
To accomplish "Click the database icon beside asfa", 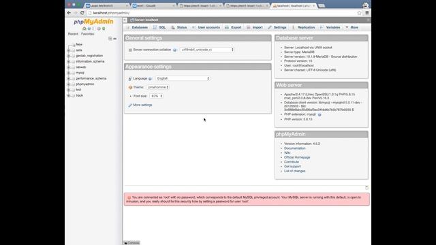I will (73, 50).
